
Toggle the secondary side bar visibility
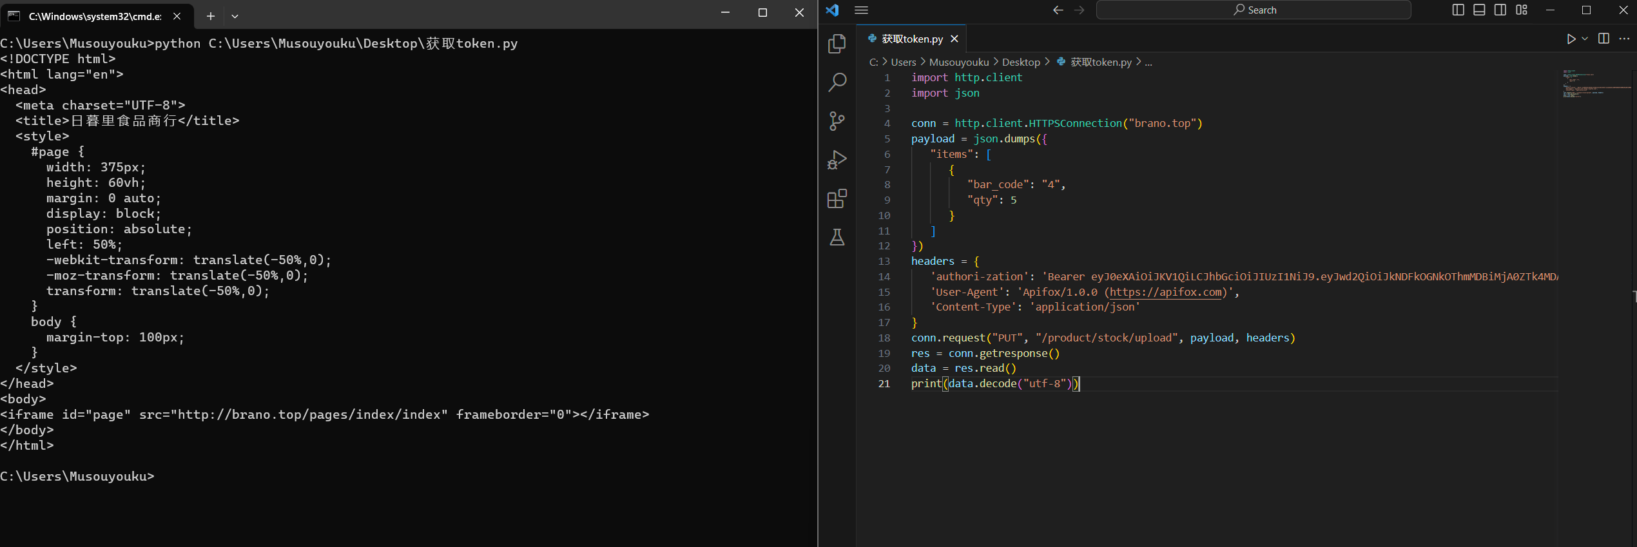[1500, 10]
